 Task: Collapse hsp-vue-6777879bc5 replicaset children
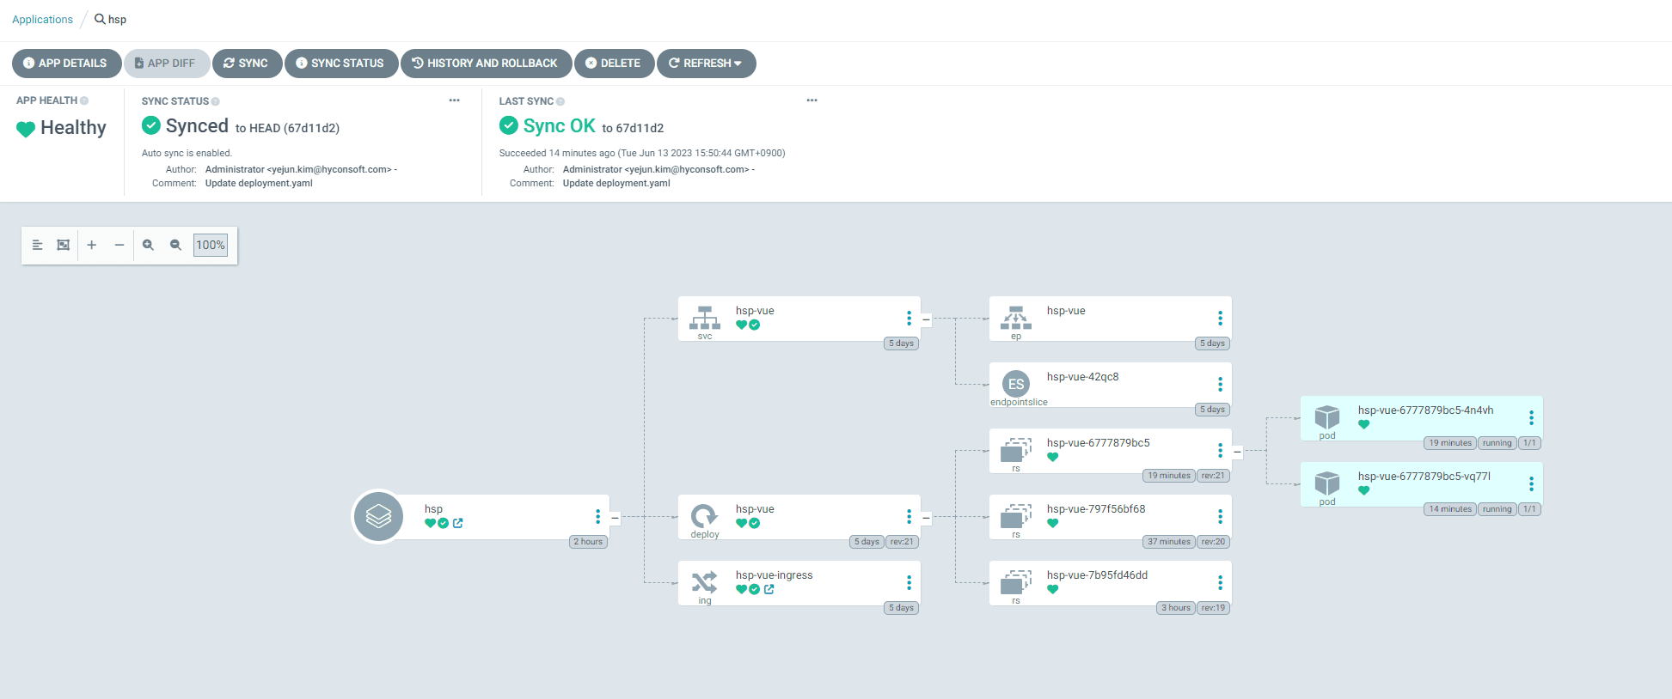(1237, 452)
